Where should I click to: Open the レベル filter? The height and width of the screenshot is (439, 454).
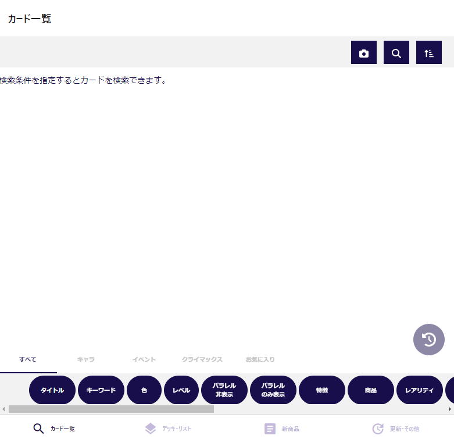click(181, 390)
